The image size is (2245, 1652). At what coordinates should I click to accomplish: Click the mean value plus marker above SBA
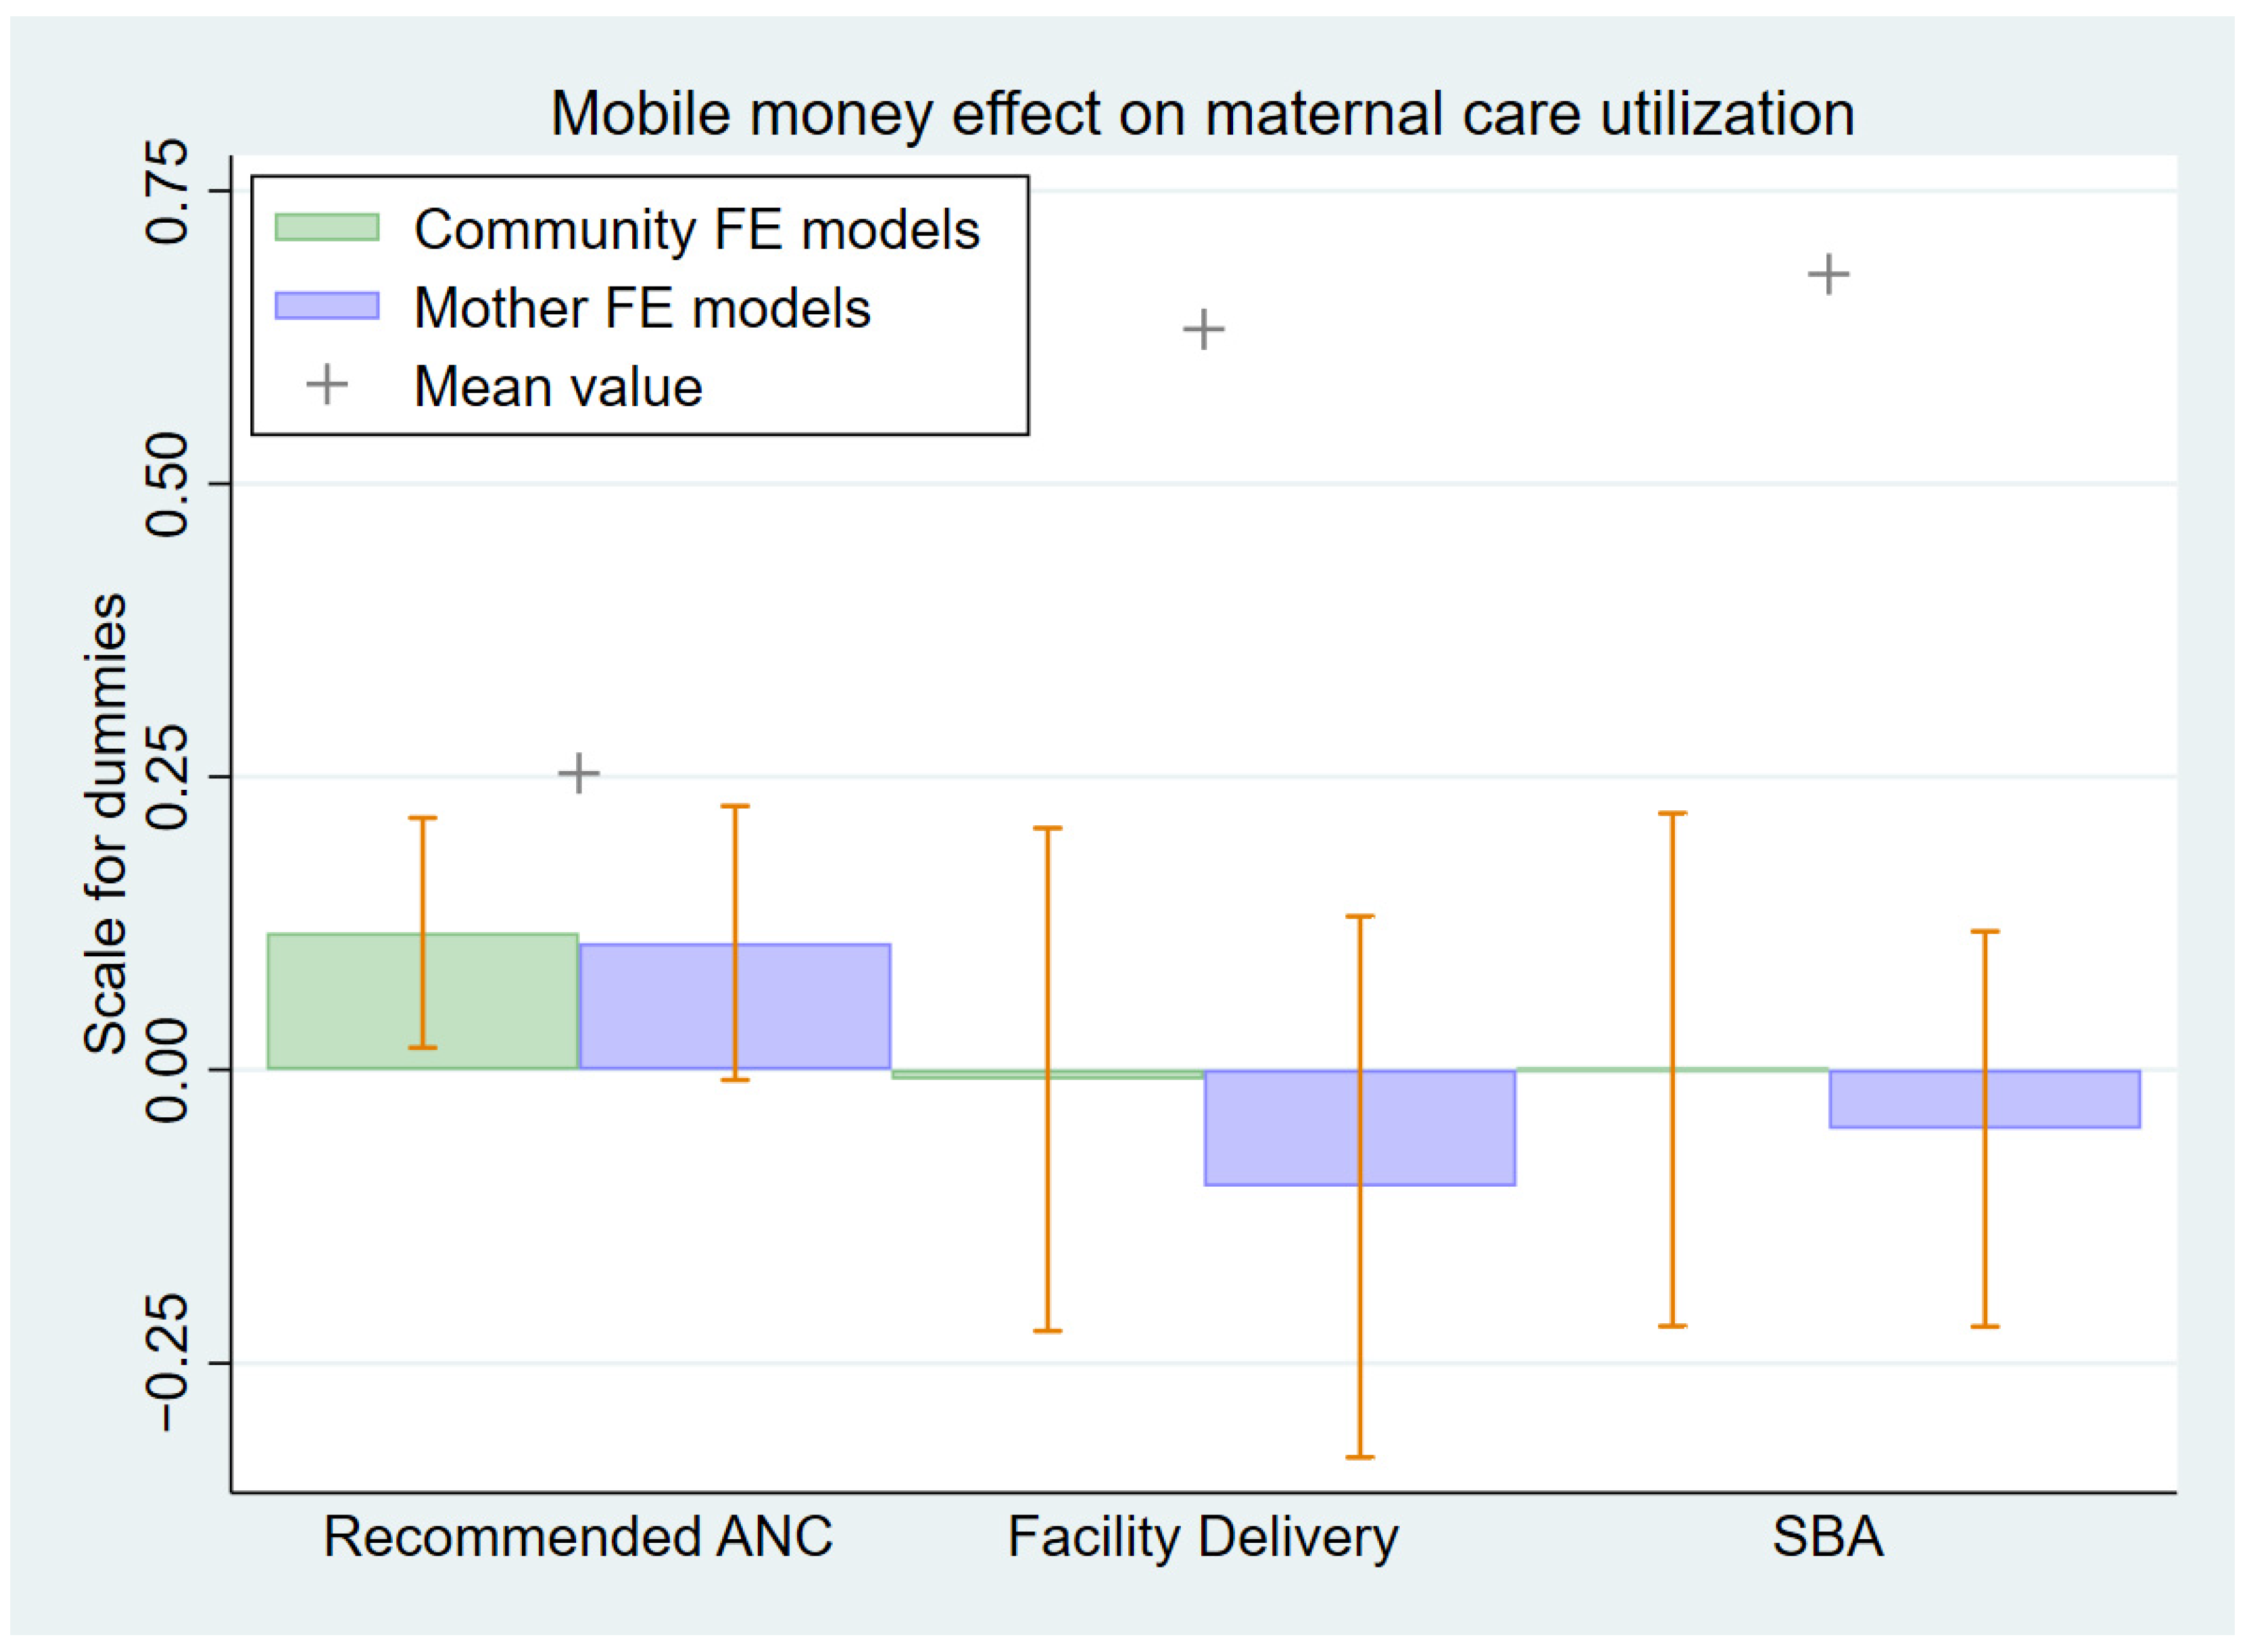[x=1828, y=274]
